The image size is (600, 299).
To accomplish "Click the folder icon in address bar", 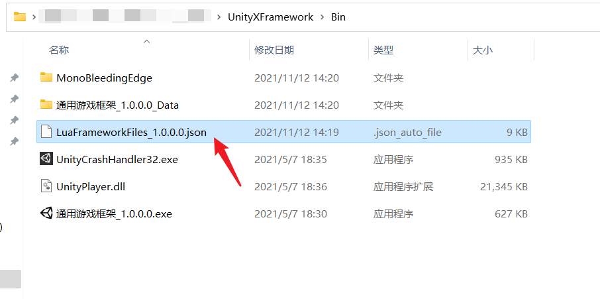I will pos(19,17).
